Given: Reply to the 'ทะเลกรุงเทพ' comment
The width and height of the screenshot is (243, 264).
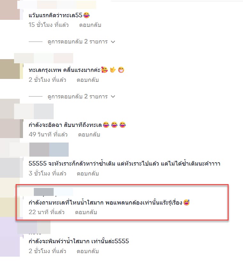Looking at the screenshot, I should [87, 80].
